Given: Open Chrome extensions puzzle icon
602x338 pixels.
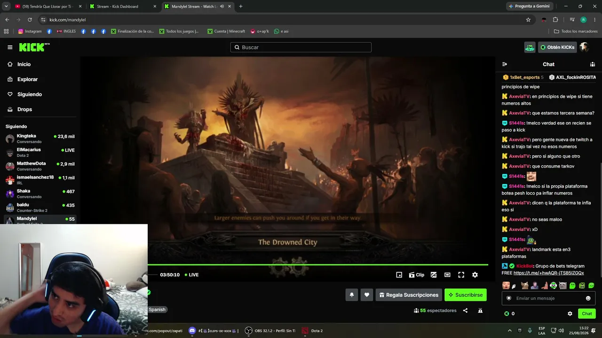Looking at the screenshot, I should click(555, 20).
